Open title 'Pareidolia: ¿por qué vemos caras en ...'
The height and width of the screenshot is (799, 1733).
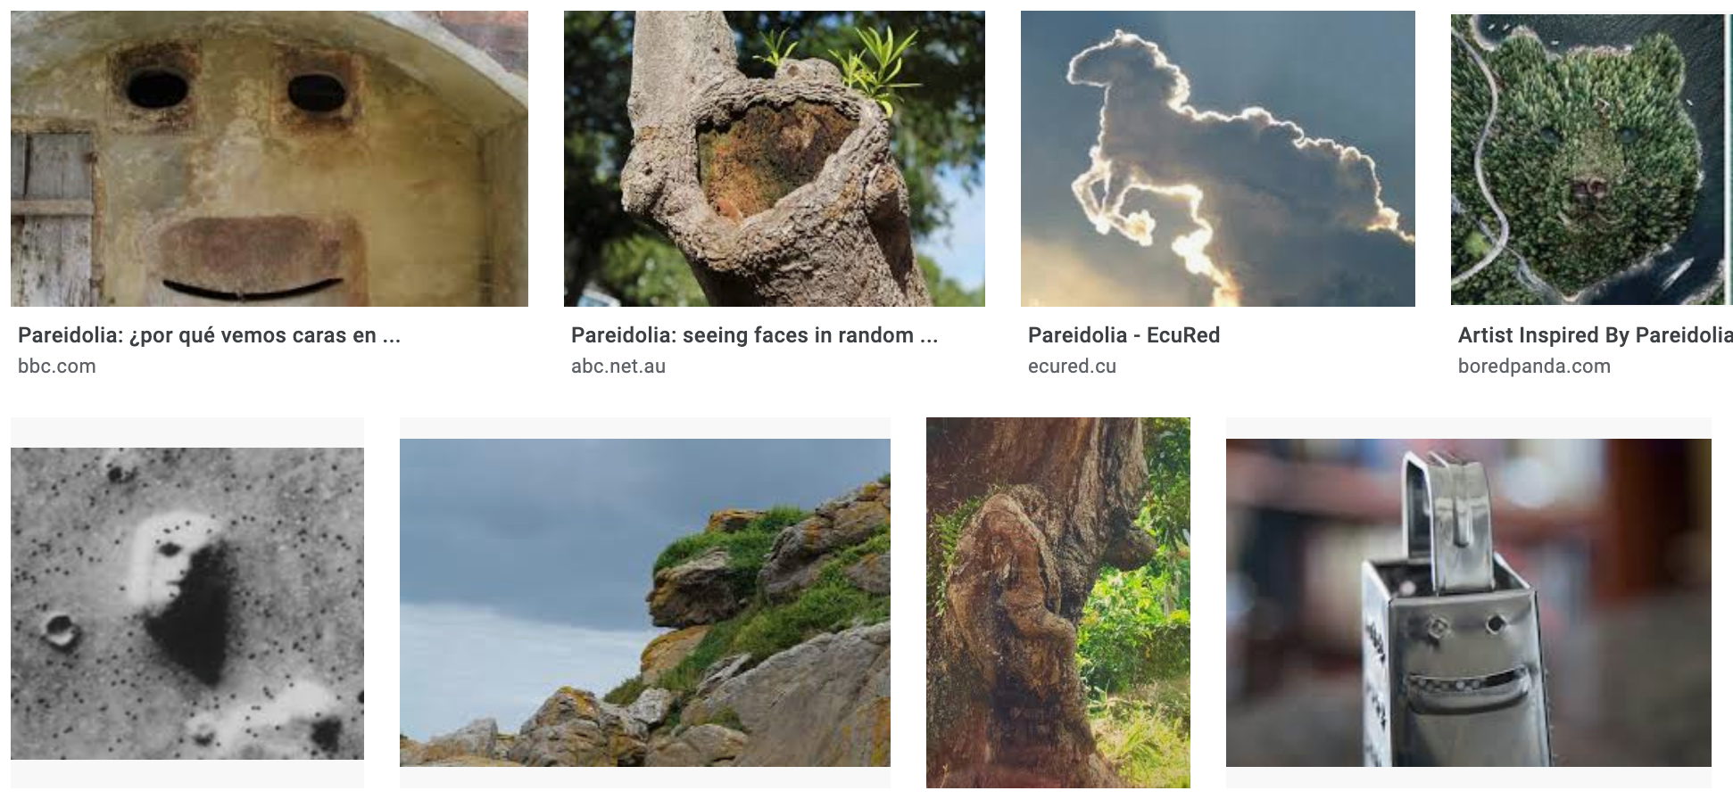209,335
